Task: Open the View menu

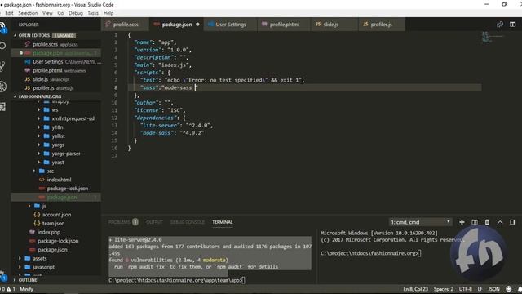Action: [47, 13]
